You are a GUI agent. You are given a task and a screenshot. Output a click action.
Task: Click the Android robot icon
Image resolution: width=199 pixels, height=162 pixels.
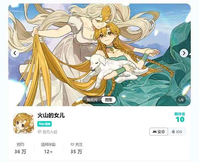[155, 132]
